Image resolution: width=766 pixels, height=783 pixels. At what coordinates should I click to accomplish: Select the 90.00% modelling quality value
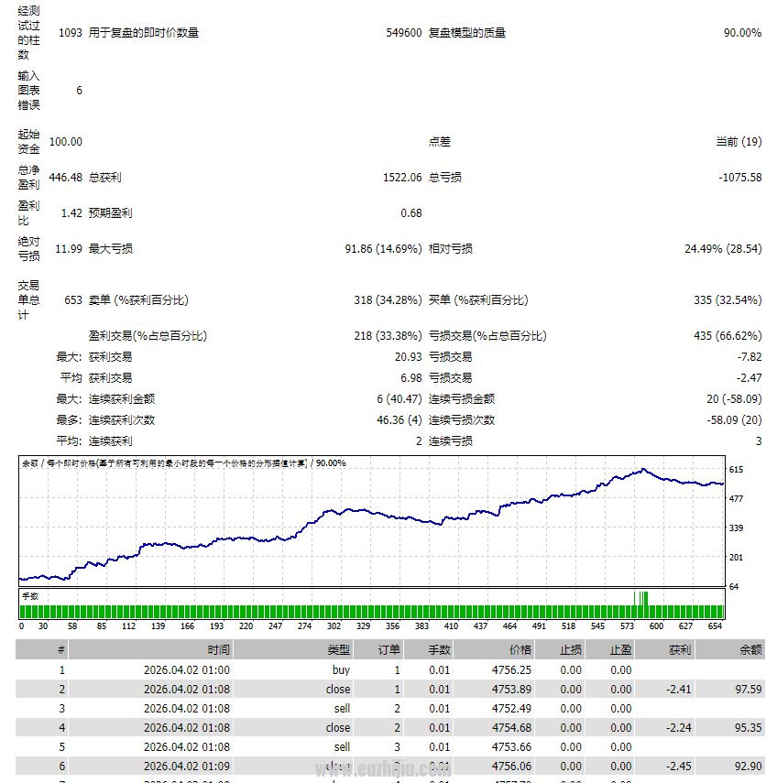pos(742,33)
